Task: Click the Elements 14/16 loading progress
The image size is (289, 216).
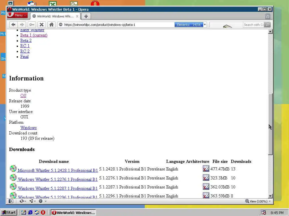Action: pyautogui.click(x=189, y=25)
